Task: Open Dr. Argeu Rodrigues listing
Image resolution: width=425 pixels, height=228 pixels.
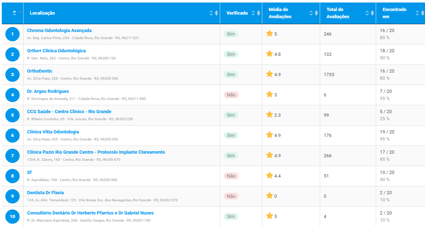Action: coord(48,91)
